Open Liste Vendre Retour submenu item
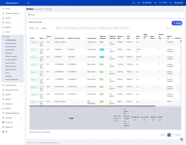 [x=11, y=70]
